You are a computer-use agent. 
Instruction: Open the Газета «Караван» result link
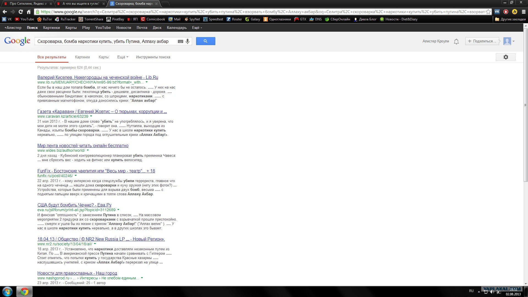[x=102, y=112]
